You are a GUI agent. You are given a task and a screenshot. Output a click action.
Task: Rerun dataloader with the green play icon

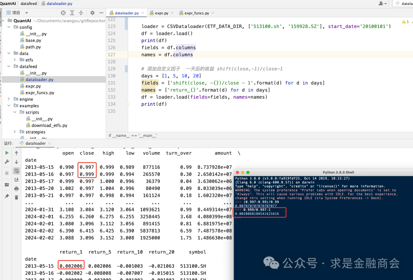(x=7, y=153)
